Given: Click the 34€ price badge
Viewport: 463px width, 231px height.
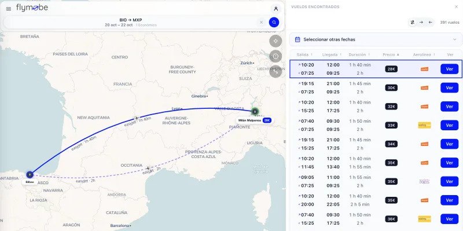Looking at the screenshot, I should click(391, 144).
